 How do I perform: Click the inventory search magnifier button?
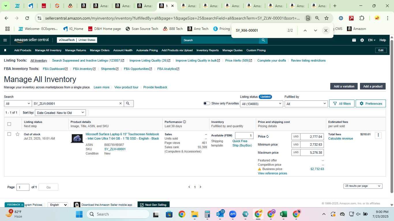pyautogui.click(x=128, y=104)
